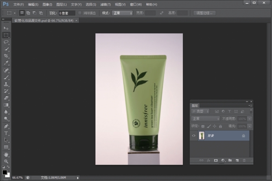Select the Zoom tool
The width and height of the screenshot is (272, 181).
click(x=6, y=161)
